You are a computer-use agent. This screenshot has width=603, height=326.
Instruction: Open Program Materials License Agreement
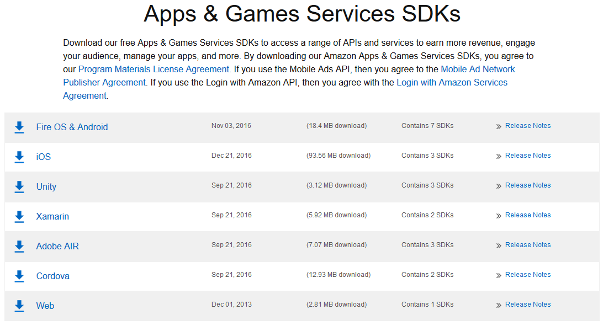(154, 69)
